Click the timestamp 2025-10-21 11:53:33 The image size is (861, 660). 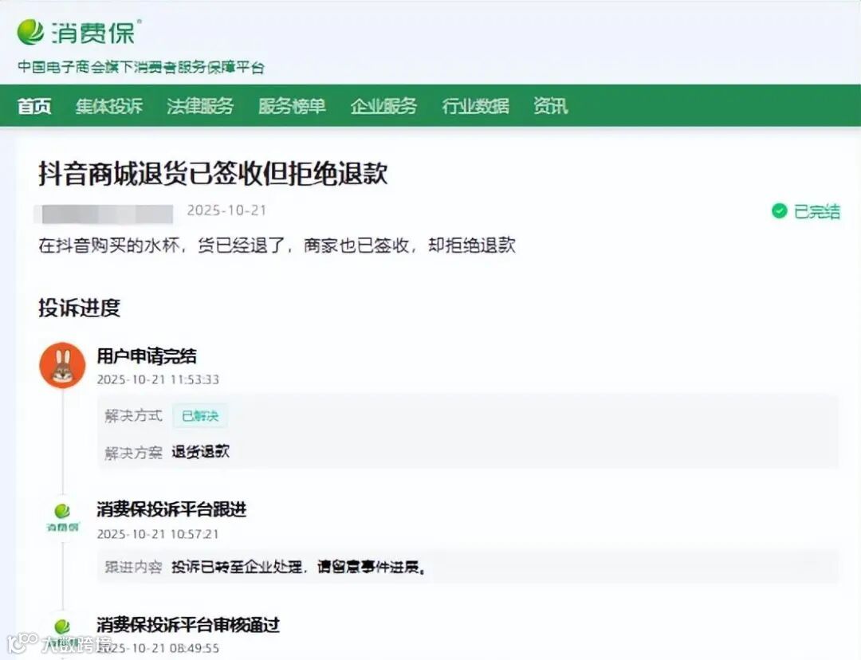coord(158,379)
